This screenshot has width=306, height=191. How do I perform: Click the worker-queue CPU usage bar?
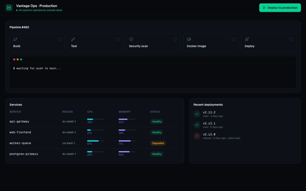coord(96,141)
